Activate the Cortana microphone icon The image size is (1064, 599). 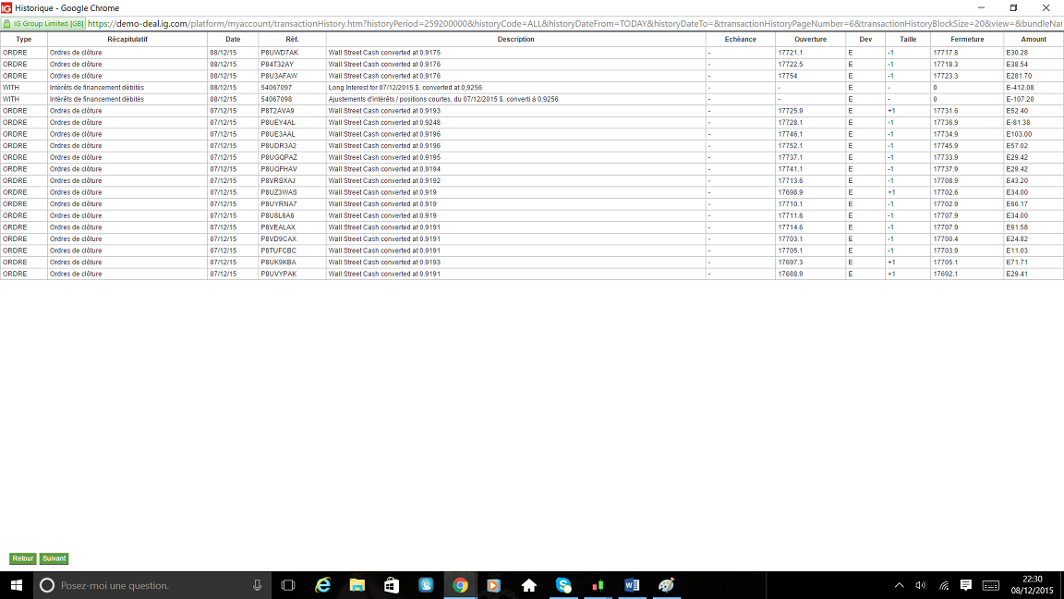tap(257, 585)
